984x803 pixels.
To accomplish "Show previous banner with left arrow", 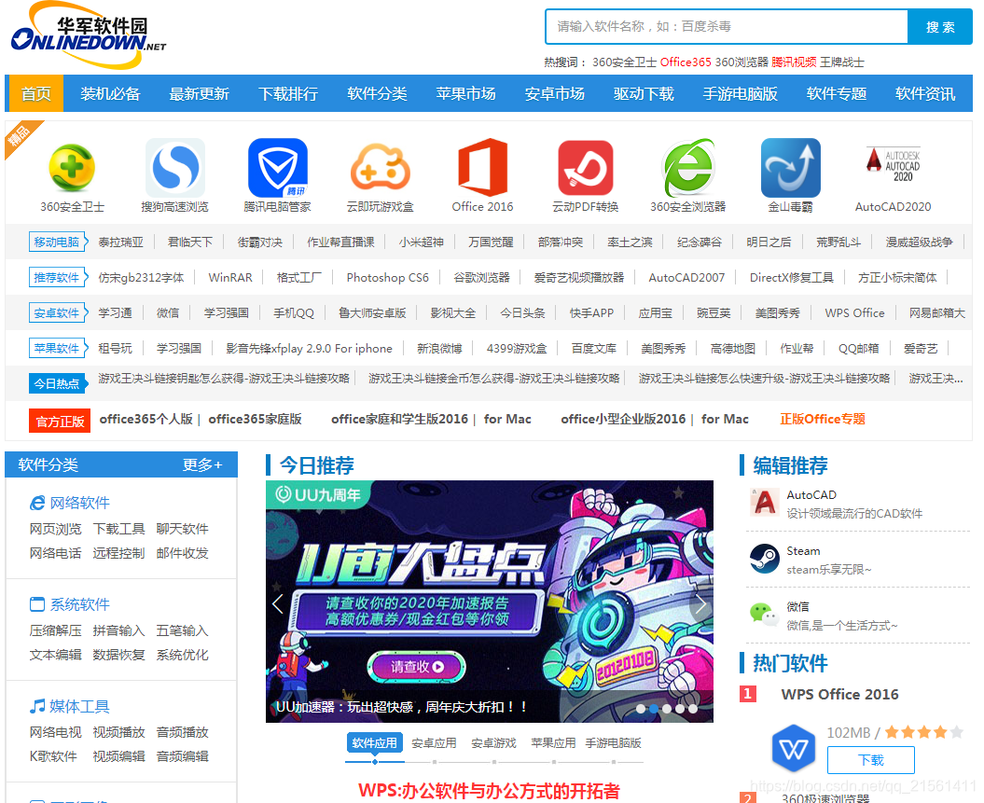I will click(278, 603).
